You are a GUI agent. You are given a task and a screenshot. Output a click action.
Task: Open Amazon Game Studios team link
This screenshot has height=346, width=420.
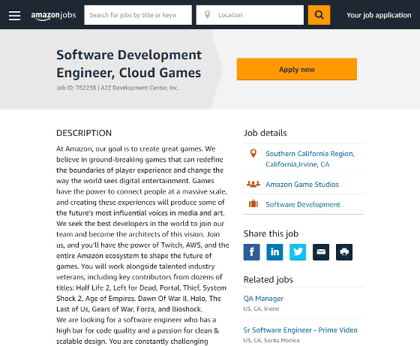coord(302,185)
